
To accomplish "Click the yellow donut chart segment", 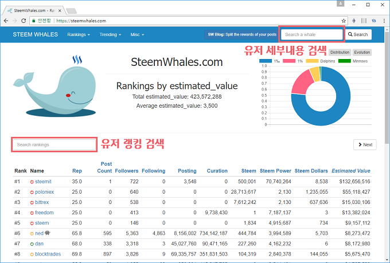I will (315, 74).
